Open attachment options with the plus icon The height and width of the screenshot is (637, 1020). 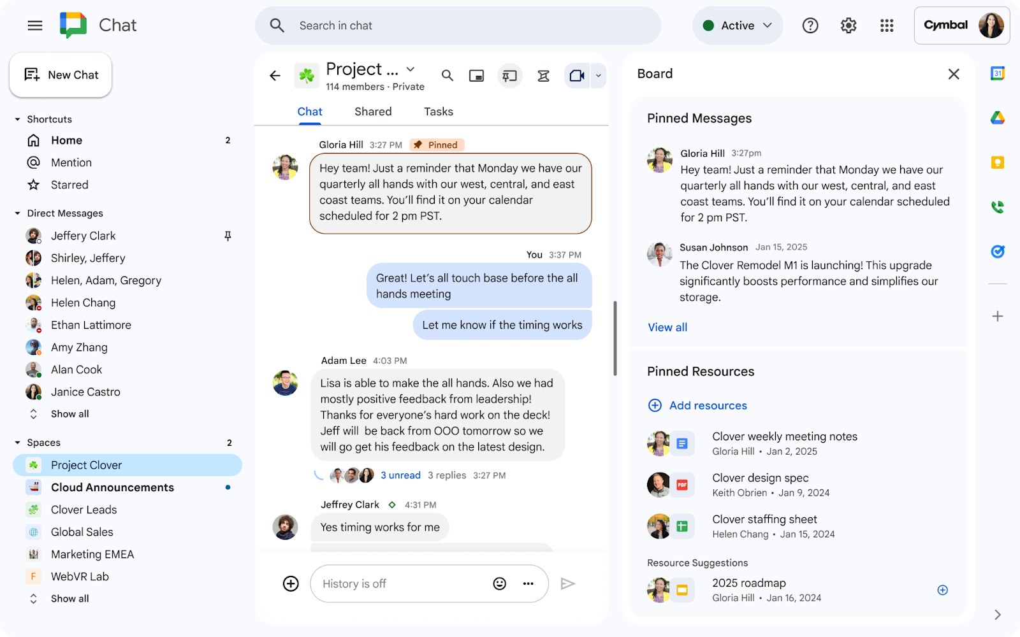coord(291,583)
